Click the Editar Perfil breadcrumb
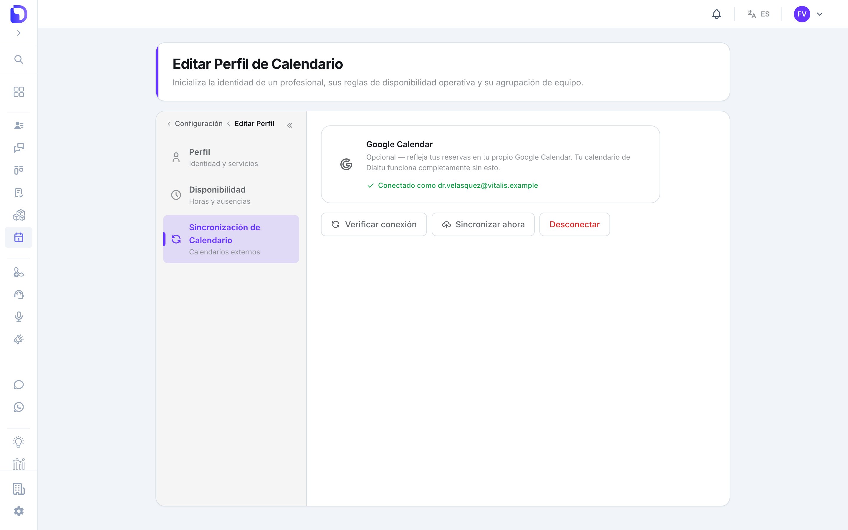848x530 pixels. tap(254, 123)
